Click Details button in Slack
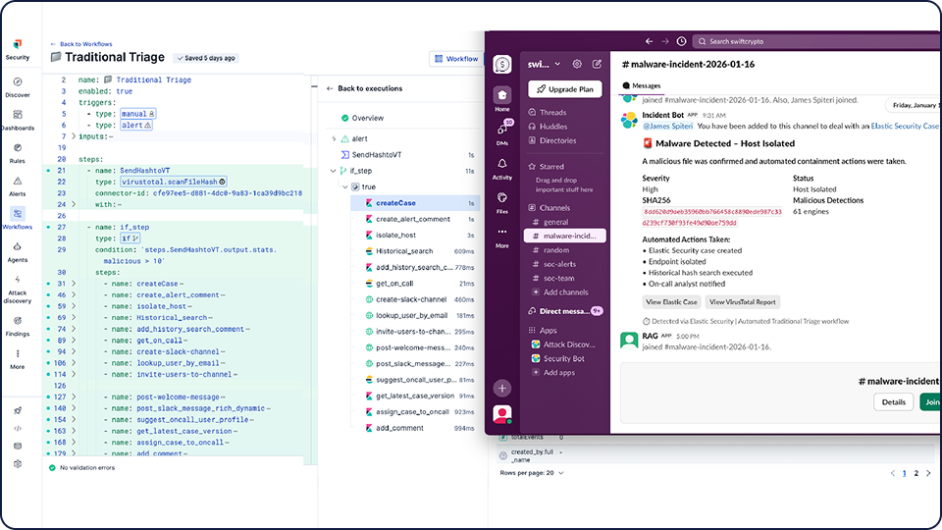 893,402
